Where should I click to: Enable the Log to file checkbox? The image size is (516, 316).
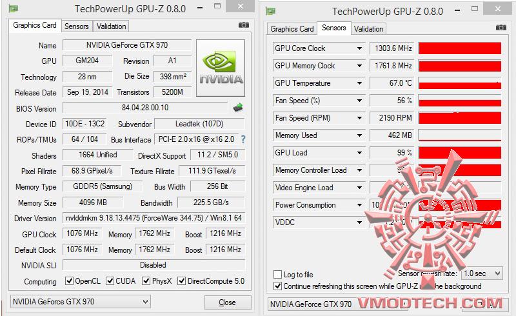(x=277, y=274)
